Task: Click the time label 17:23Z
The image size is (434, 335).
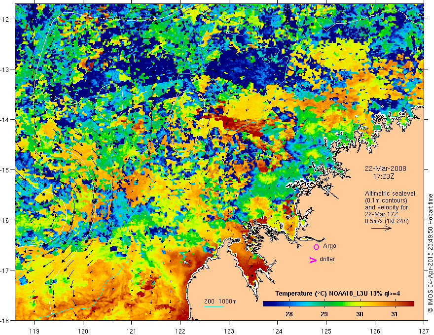Action: pyautogui.click(x=384, y=176)
